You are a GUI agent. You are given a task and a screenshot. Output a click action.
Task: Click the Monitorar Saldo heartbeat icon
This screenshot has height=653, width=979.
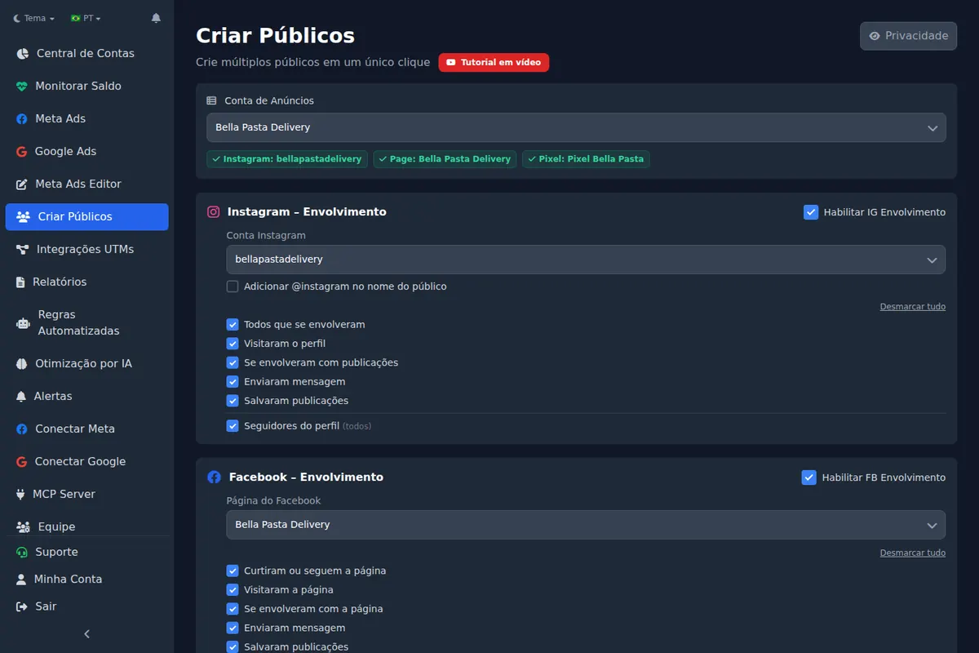pyautogui.click(x=22, y=86)
